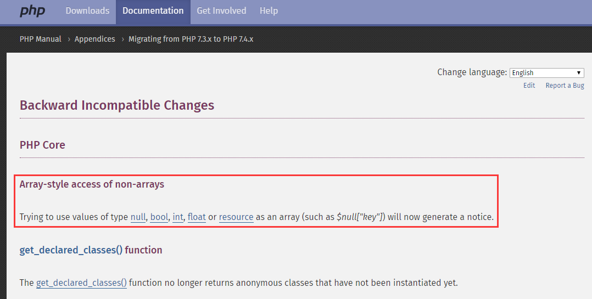Viewport: 592px width, 299px height.
Task: Click the Backward Incompatible Changes heading
Action: (117, 105)
